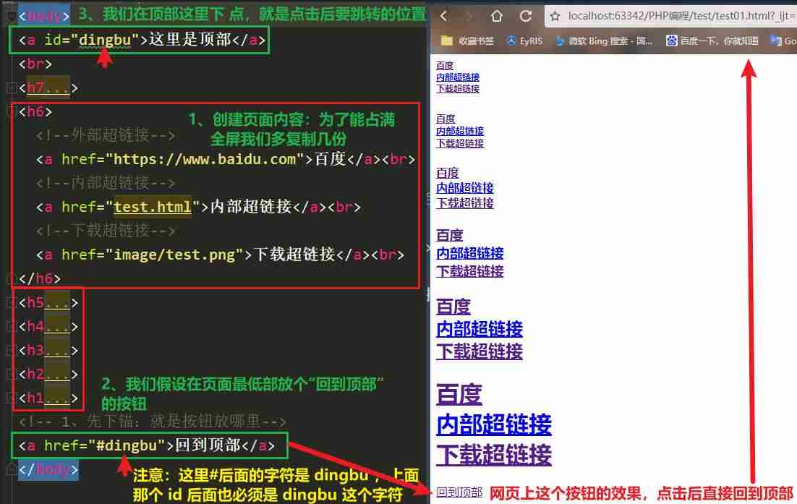Click the image/test.png href in code
The height and width of the screenshot is (504, 797).
click(174, 254)
